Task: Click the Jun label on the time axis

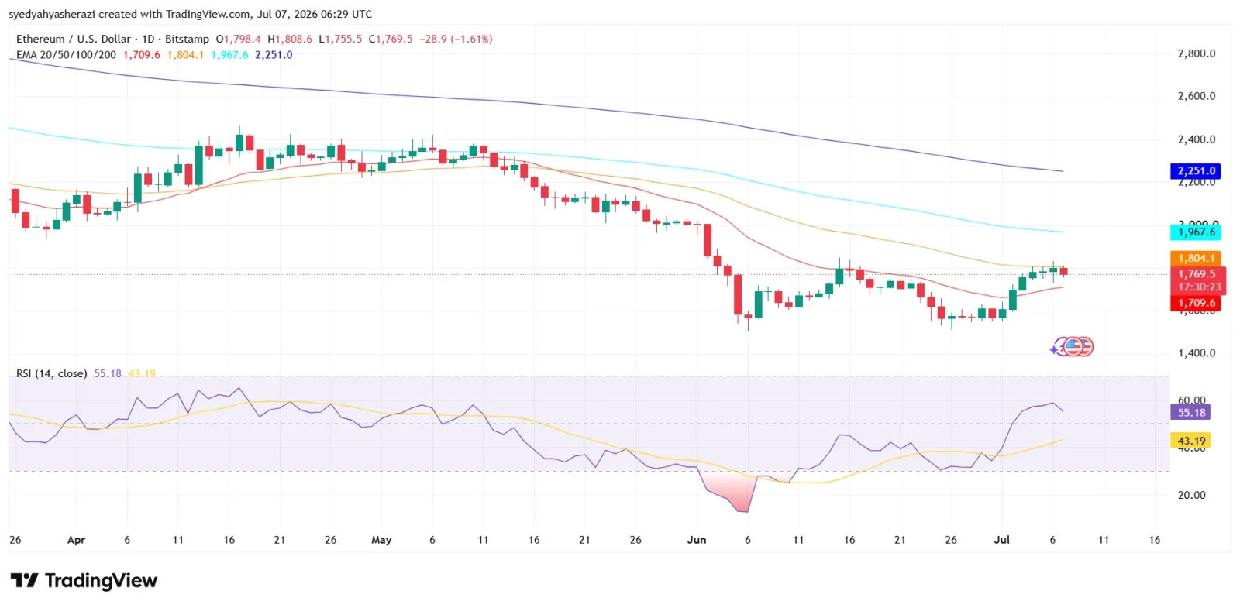Action: point(697,540)
